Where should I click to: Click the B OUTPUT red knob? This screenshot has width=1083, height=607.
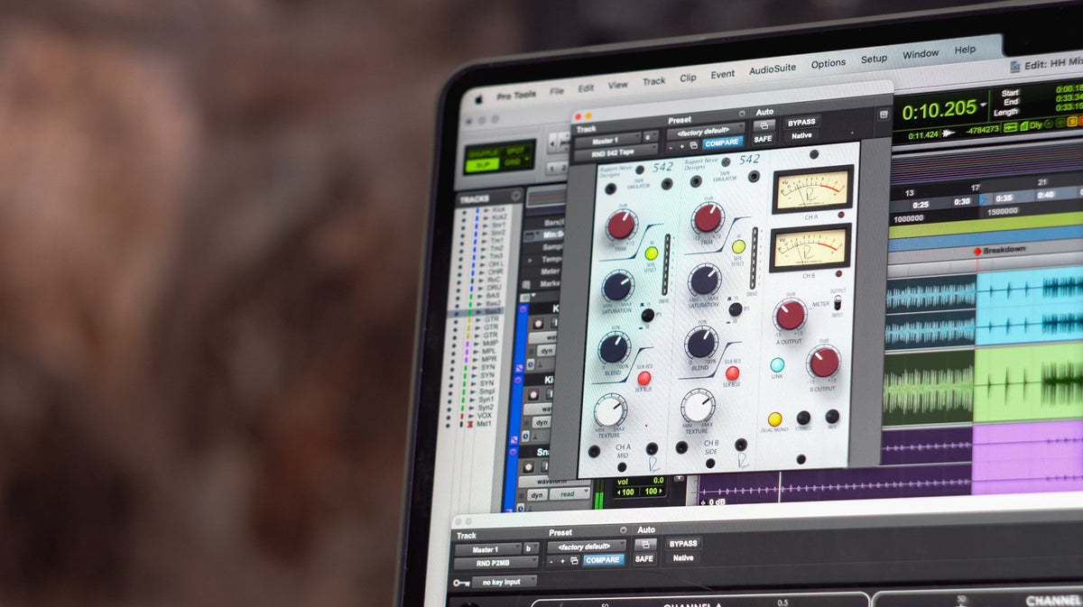coord(824,362)
